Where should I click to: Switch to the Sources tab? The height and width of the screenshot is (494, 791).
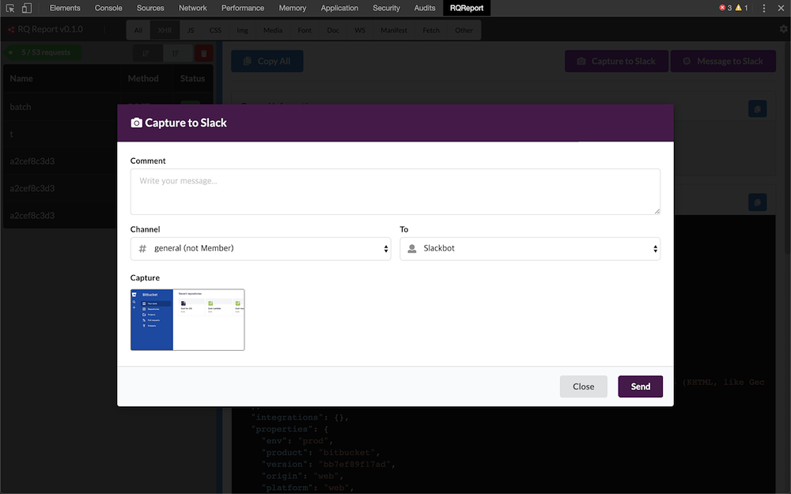[x=150, y=8]
